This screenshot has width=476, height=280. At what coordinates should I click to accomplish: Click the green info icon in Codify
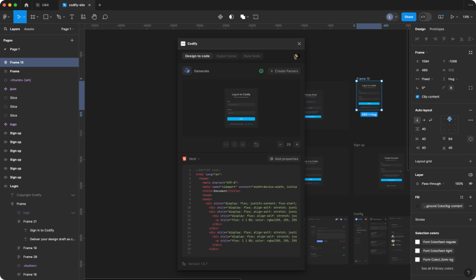tap(261, 71)
